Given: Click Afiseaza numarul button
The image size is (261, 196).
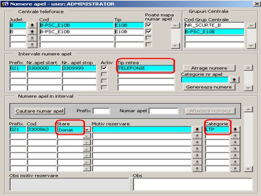Looking at the screenshot, I should point(210,111).
